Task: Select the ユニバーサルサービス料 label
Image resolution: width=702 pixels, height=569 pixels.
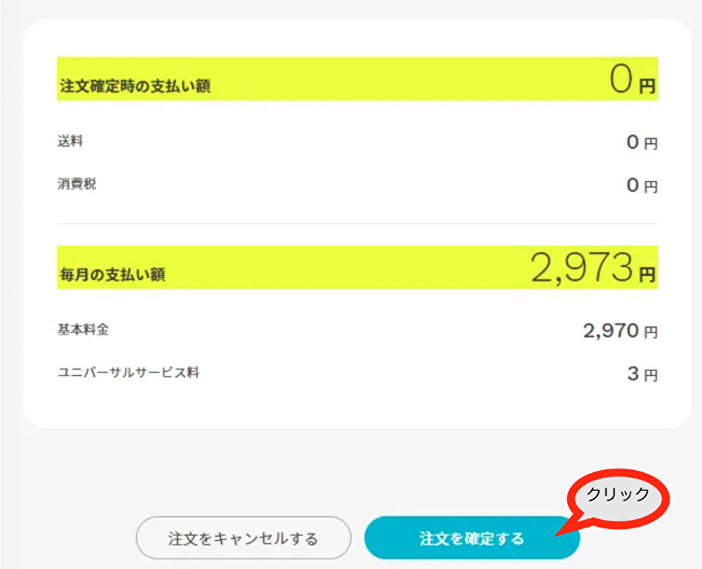Action: [x=128, y=373]
